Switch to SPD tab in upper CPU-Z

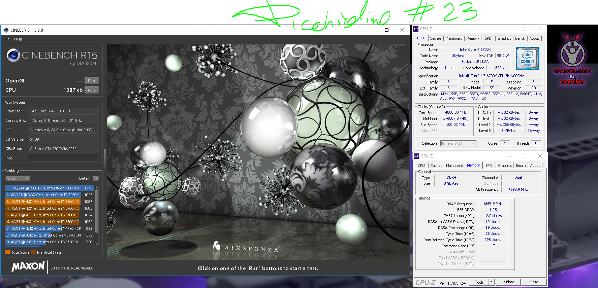pos(488,38)
